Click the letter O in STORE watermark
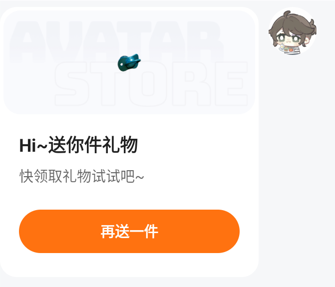 (148, 84)
